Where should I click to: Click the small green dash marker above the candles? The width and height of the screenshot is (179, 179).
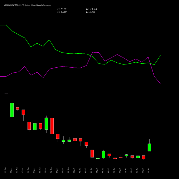[6, 93]
